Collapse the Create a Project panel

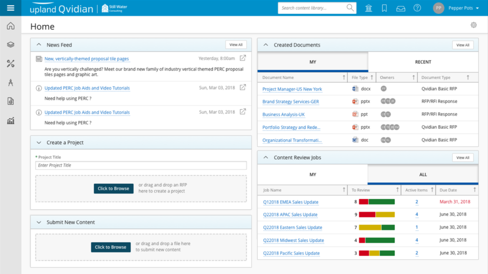pyautogui.click(x=39, y=142)
